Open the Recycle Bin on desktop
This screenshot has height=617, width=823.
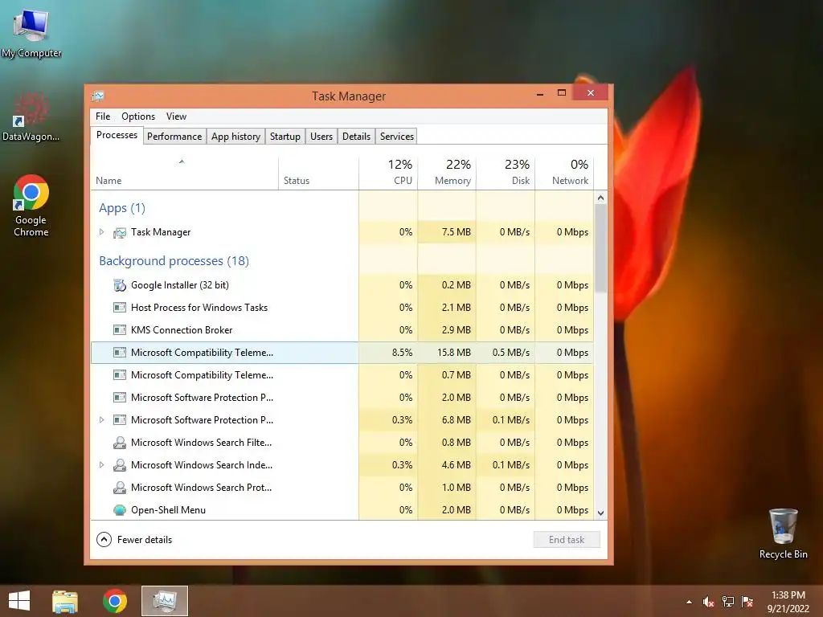click(783, 533)
